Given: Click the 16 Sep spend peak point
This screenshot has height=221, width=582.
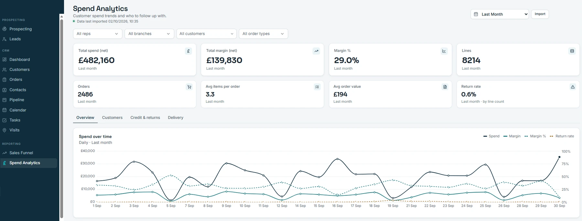Looking at the screenshot, I should coord(337,159).
